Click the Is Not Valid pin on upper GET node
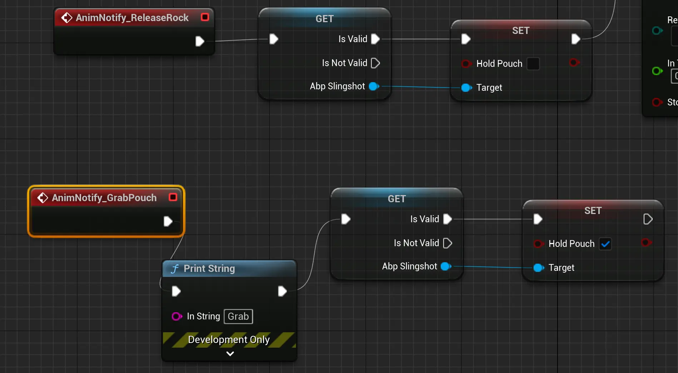678x373 pixels. 375,63
